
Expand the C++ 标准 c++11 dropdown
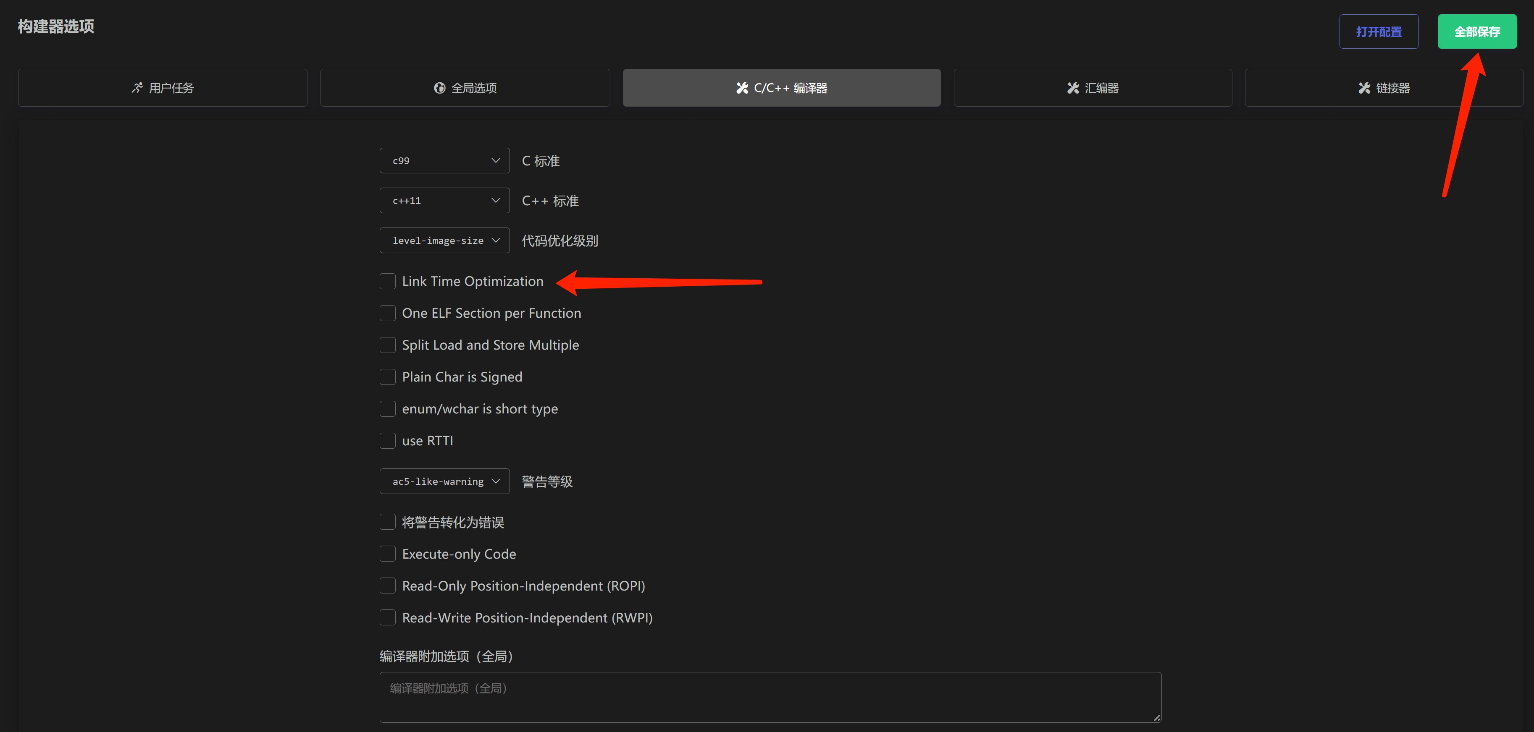[x=444, y=201]
